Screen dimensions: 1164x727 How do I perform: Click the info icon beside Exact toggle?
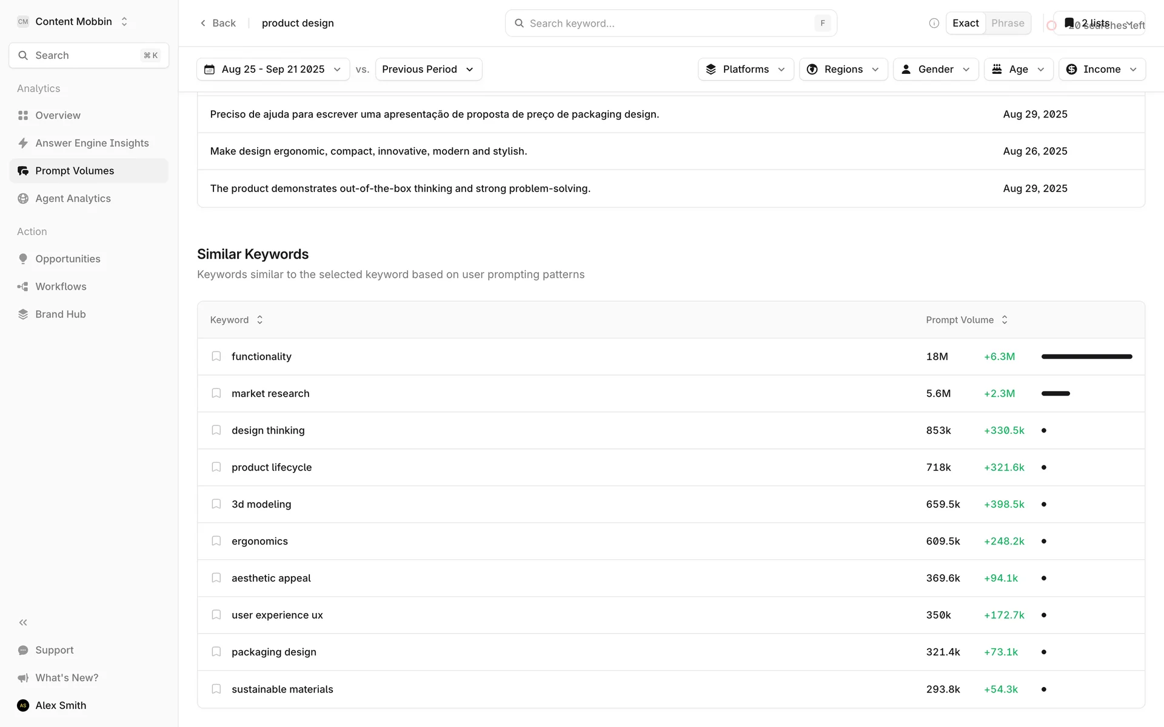point(934,23)
